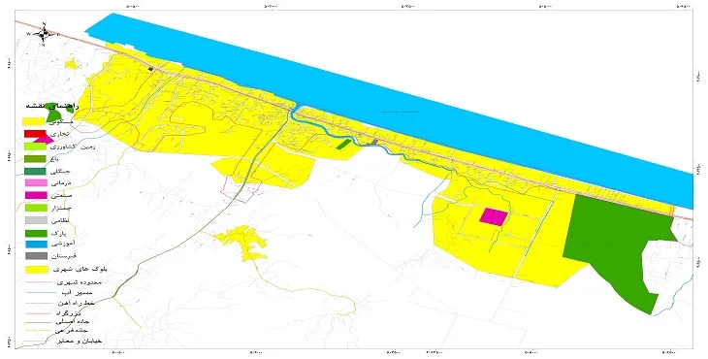Select the magenta industrial square on map
Image resolution: width=708 pixels, height=359 pixels.
pyautogui.click(x=494, y=216)
